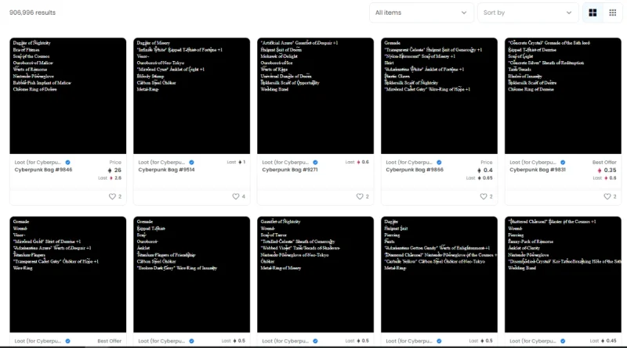The image size is (627, 348).
Task: Click the 26 ETH price on Bag #9846
Action: [x=114, y=170]
